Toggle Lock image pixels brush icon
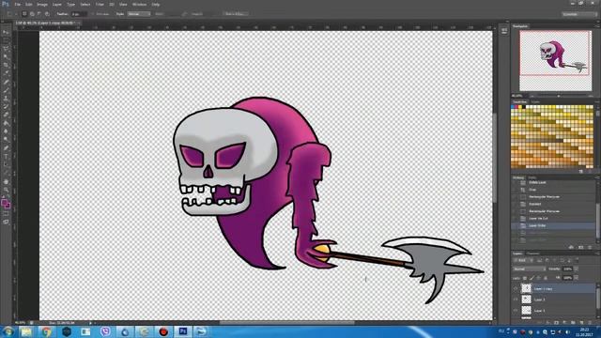The height and width of the screenshot is (338, 601). (532, 278)
